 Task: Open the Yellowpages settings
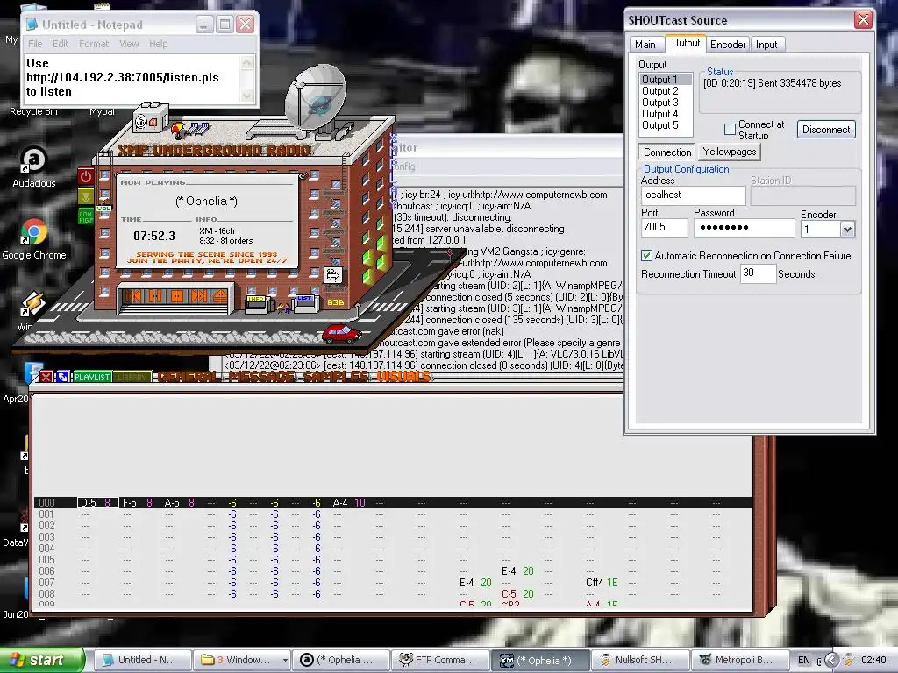(730, 152)
